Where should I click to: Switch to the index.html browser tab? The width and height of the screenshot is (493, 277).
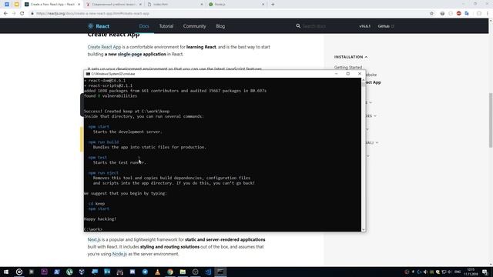click(175, 5)
